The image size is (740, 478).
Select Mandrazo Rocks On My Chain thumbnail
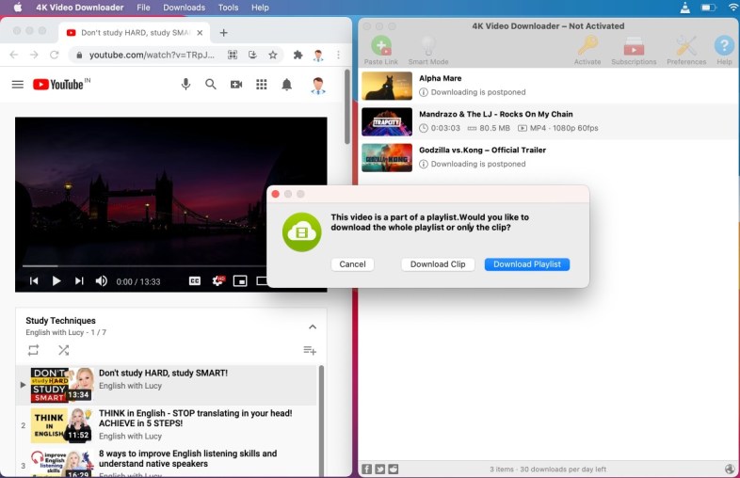pos(387,121)
